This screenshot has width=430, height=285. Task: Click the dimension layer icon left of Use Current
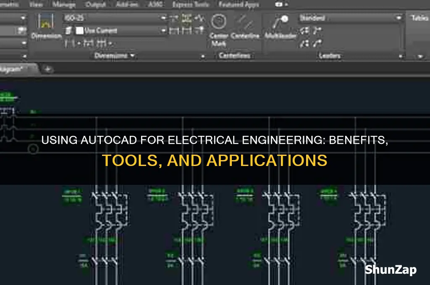click(68, 31)
